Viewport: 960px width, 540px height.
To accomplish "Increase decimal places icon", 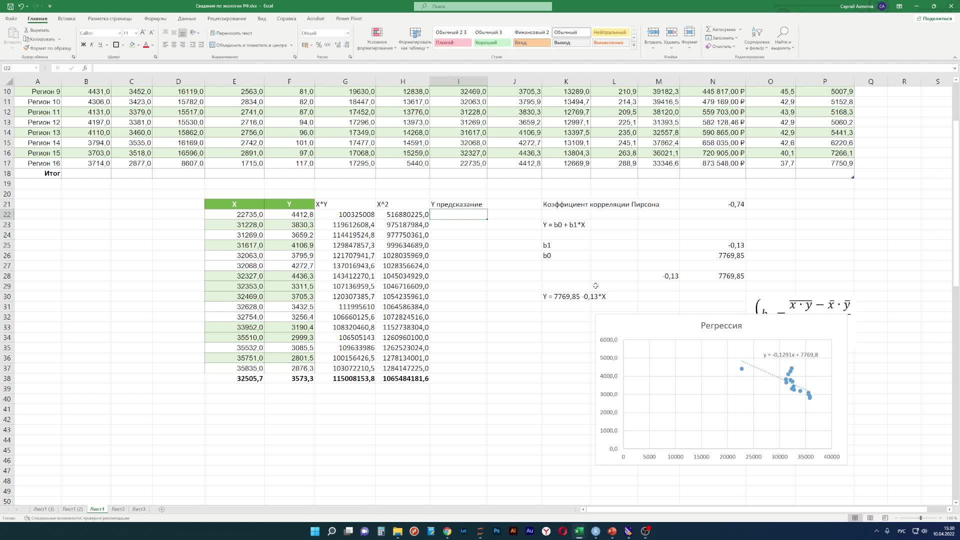I will coord(338,44).
